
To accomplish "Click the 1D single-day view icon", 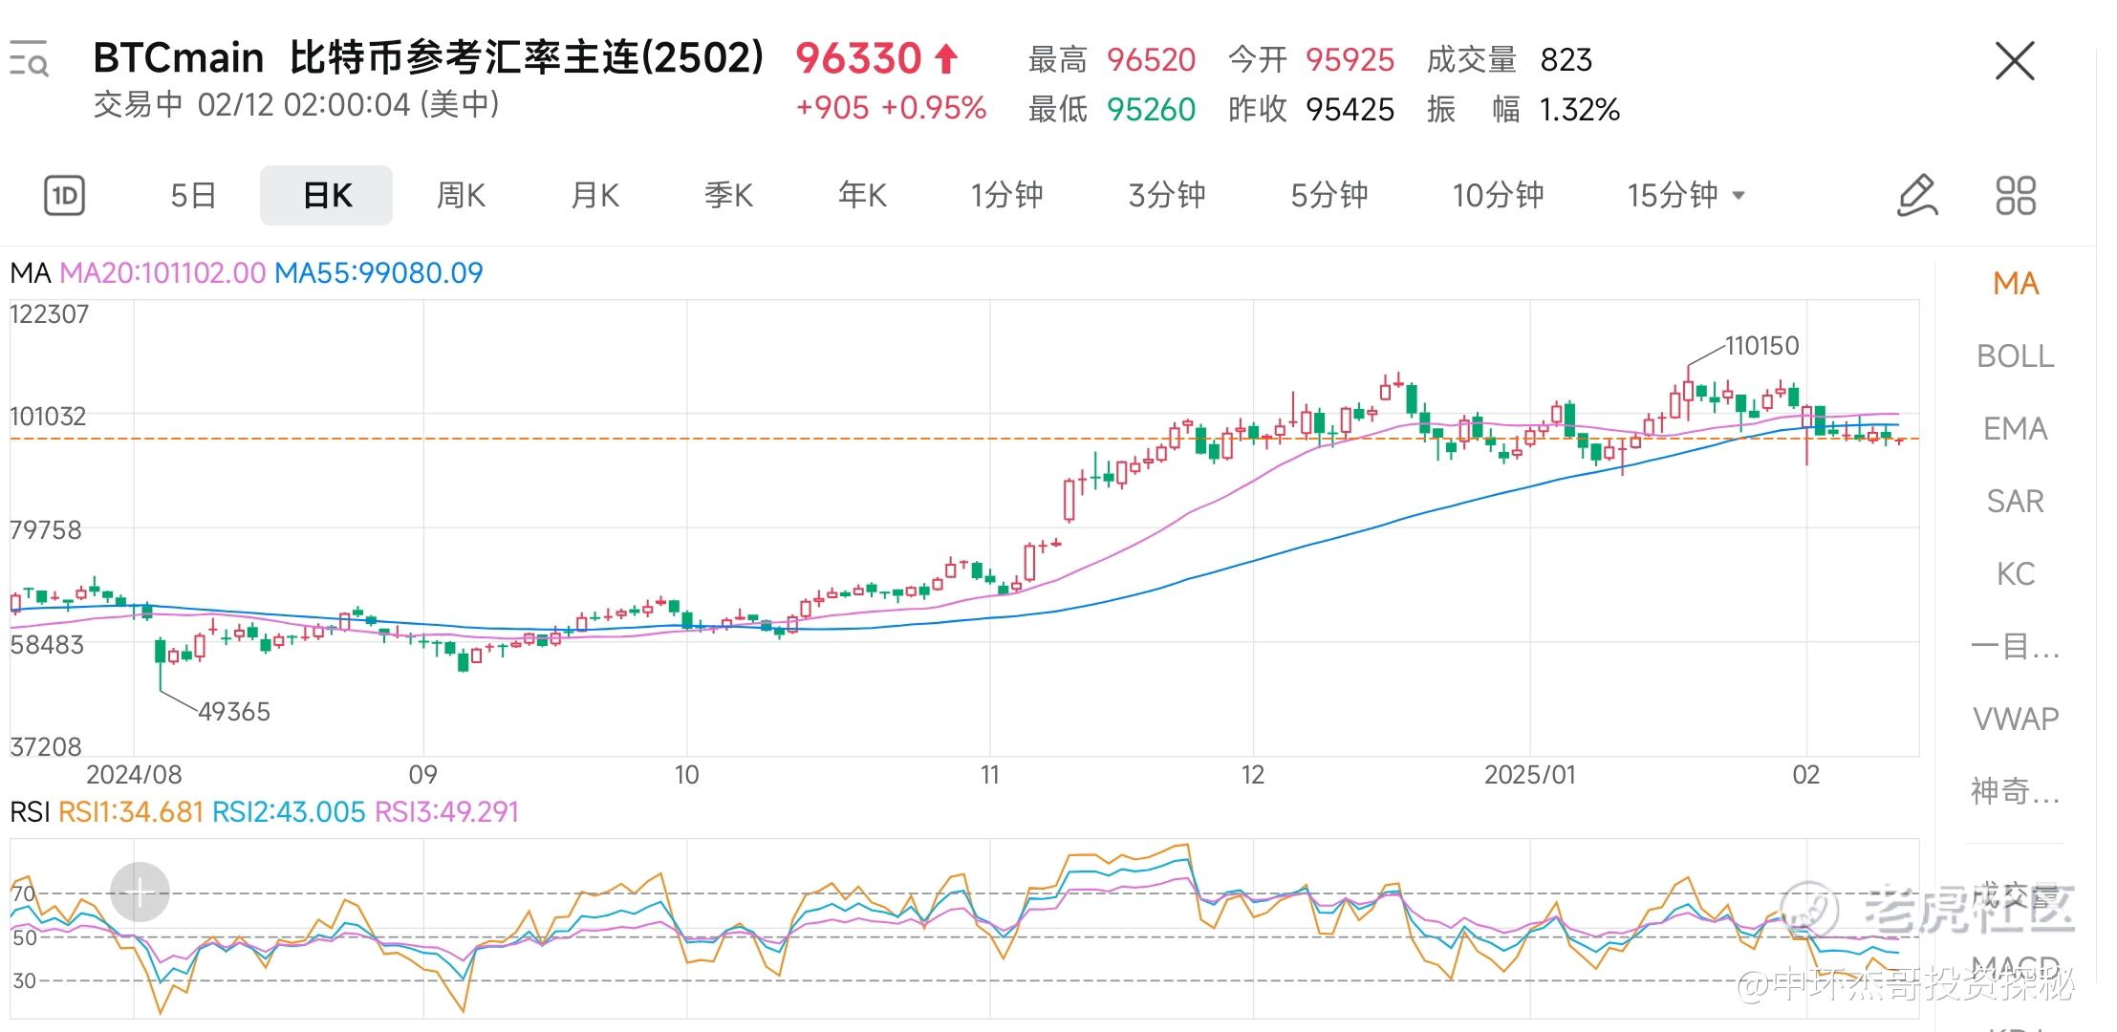I will point(65,196).
